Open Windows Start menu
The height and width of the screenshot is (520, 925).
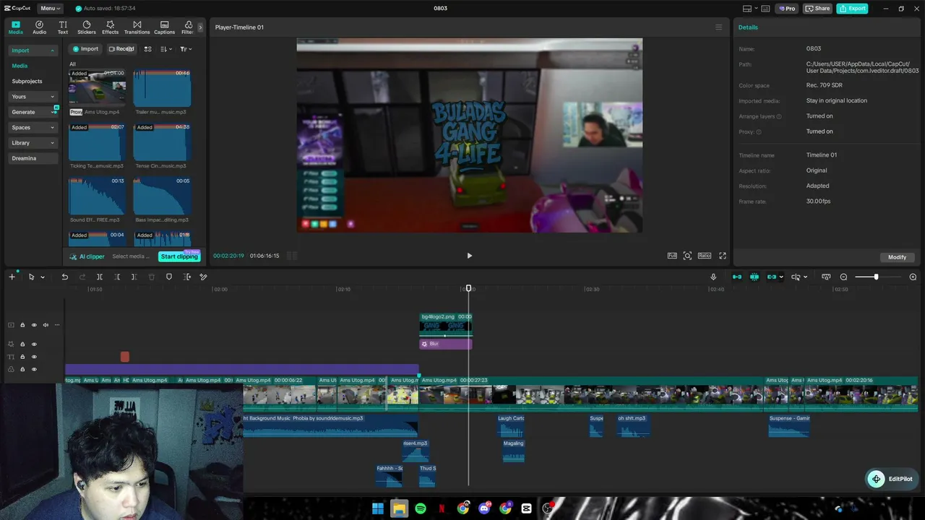[x=378, y=508]
